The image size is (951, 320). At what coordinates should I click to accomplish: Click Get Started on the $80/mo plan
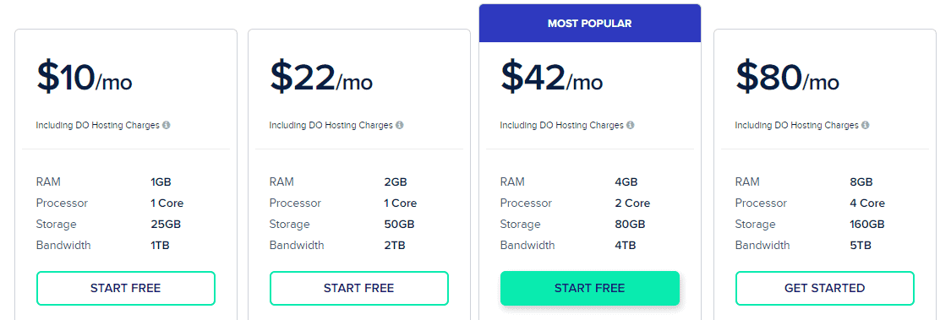pyautogui.click(x=825, y=288)
